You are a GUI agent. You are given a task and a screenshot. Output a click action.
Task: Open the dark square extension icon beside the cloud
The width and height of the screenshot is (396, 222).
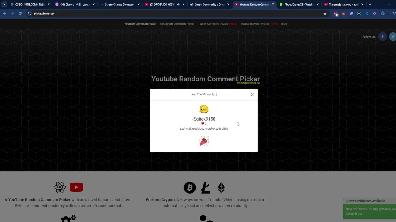[359, 14]
